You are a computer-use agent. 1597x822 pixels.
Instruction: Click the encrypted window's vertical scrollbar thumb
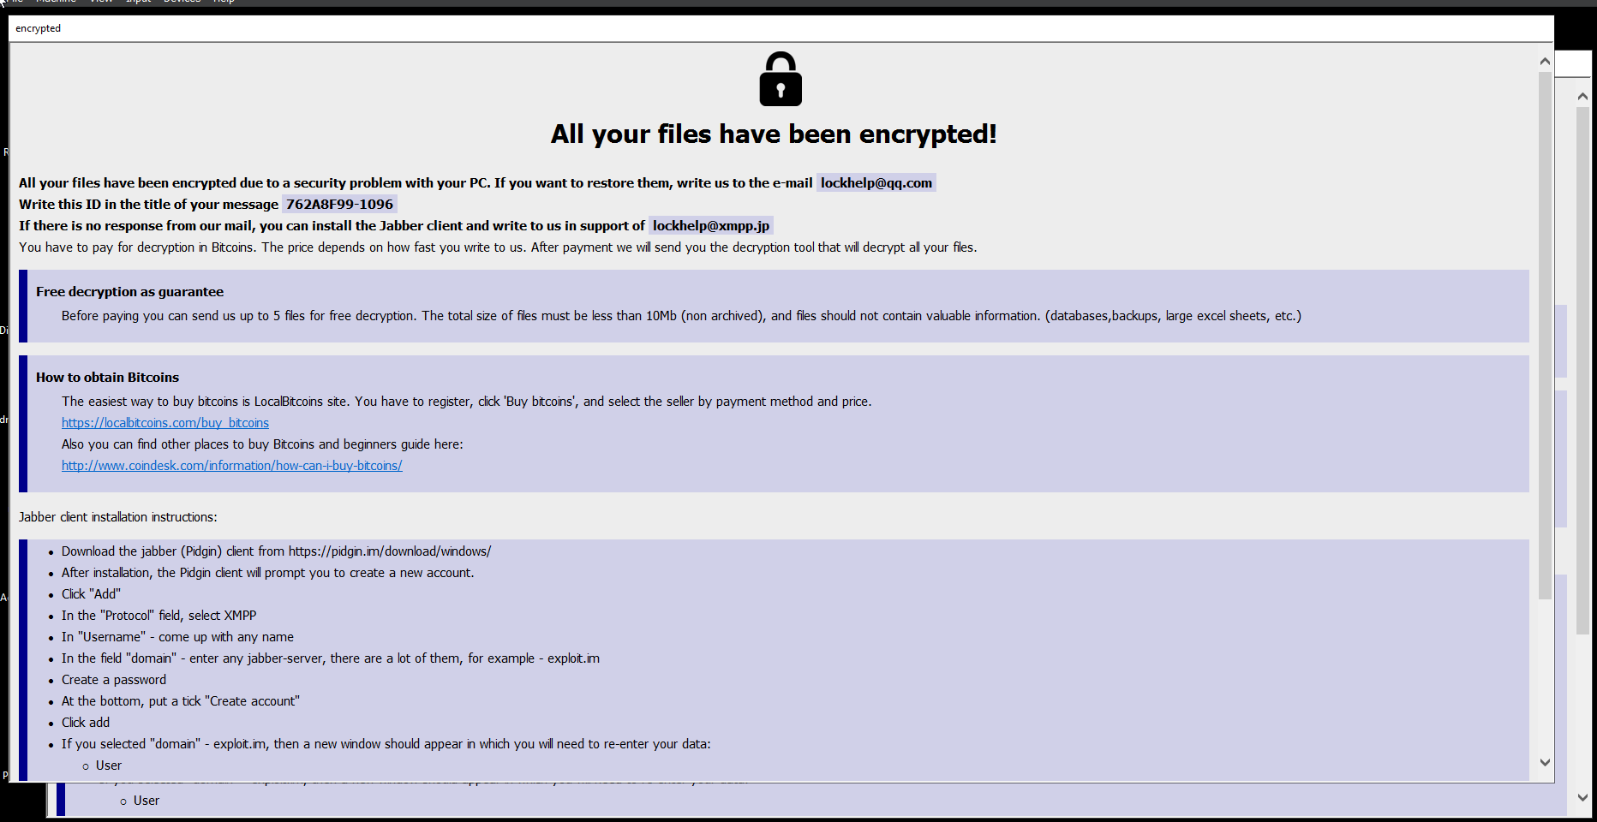tap(1545, 336)
